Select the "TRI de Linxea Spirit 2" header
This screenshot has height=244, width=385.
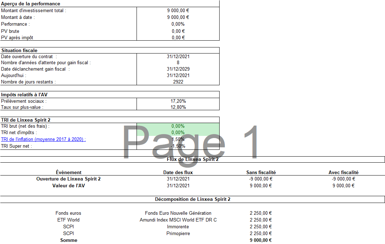[26, 120]
